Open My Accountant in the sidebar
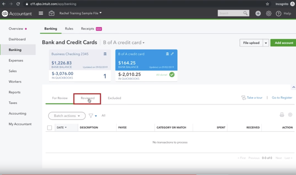This screenshot has width=296, height=175. point(20,124)
